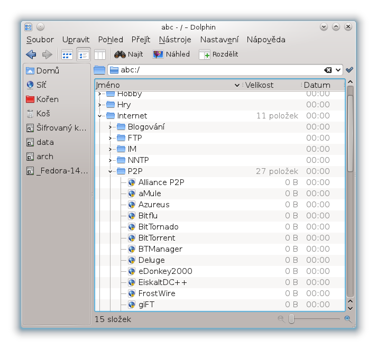
Task: Switch to details view mode
Action: pos(84,54)
